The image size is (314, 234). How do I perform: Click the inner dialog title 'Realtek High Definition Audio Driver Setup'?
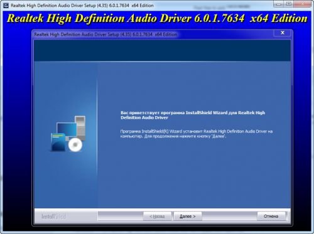coord(106,35)
